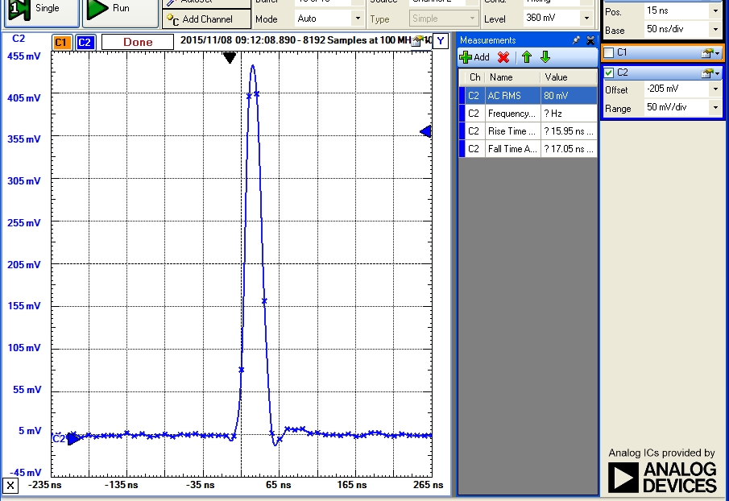Uncheck the C2 channel checkbox
Image resolution: width=729 pixels, height=501 pixels.
click(x=609, y=73)
